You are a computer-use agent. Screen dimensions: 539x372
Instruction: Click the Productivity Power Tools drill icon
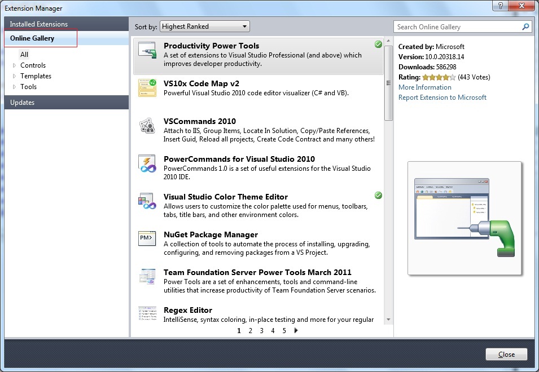point(147,50)
